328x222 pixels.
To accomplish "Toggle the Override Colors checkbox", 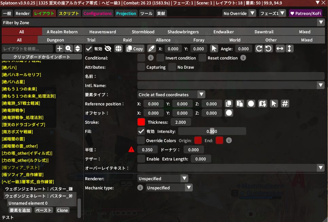I will (x=141, y=140).
